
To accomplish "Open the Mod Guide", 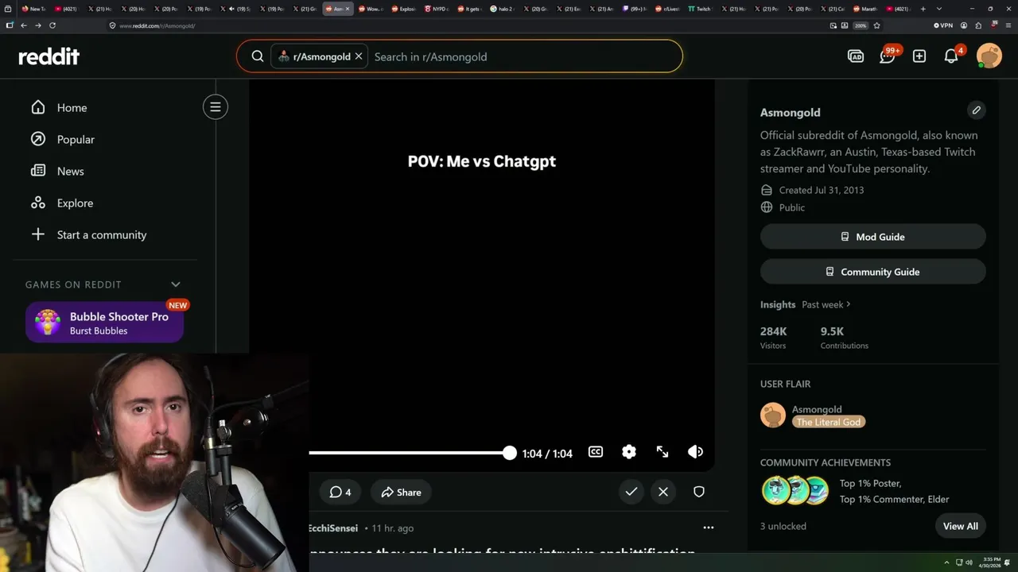I will click(x=873, y=237).
